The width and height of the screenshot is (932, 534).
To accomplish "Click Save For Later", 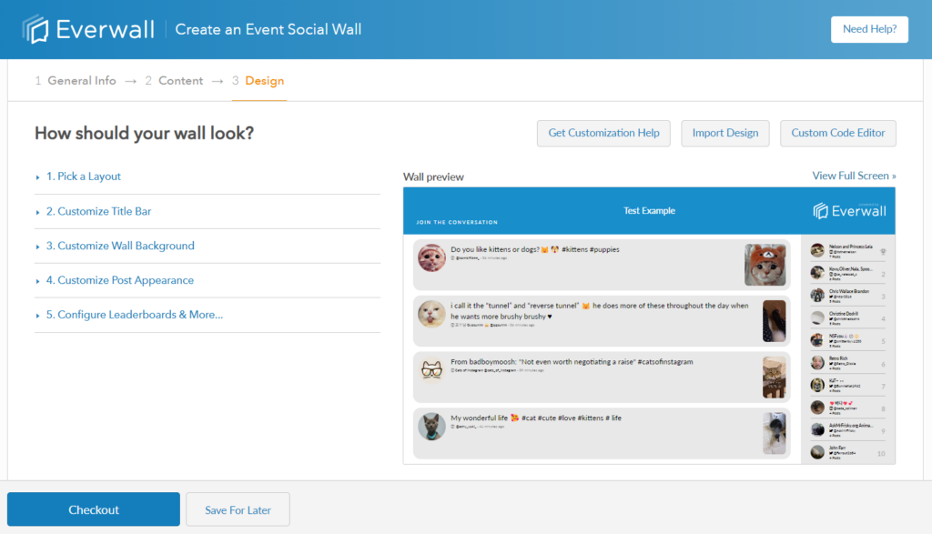I will (238, 509).
